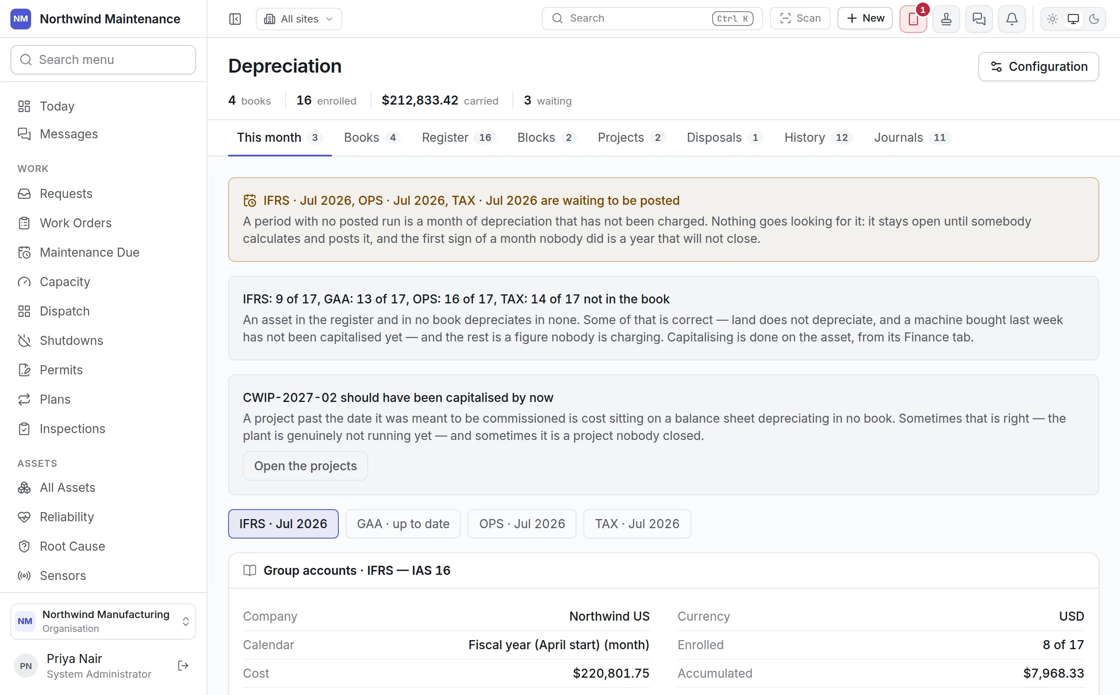Open Work Orders in sidebar
The height and width of the screenshot is (695, 1120).
[x=103, y=223]
